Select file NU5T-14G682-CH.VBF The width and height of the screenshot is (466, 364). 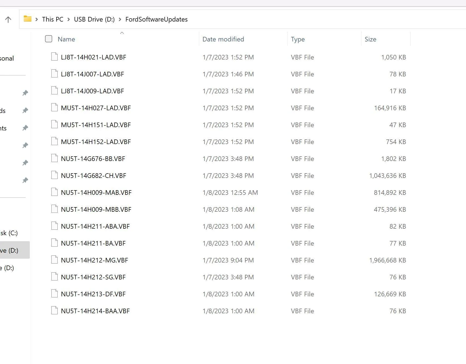93,176
